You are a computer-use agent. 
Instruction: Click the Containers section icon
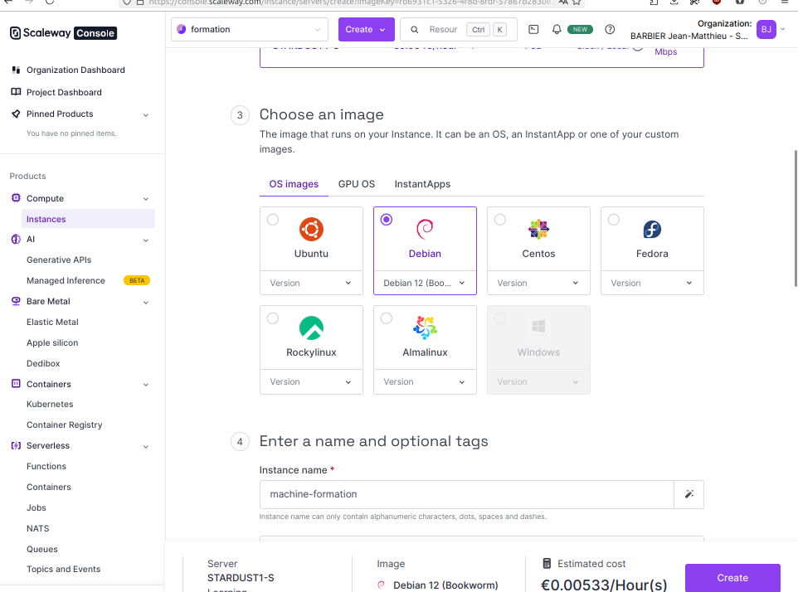[x=16, y=384]
